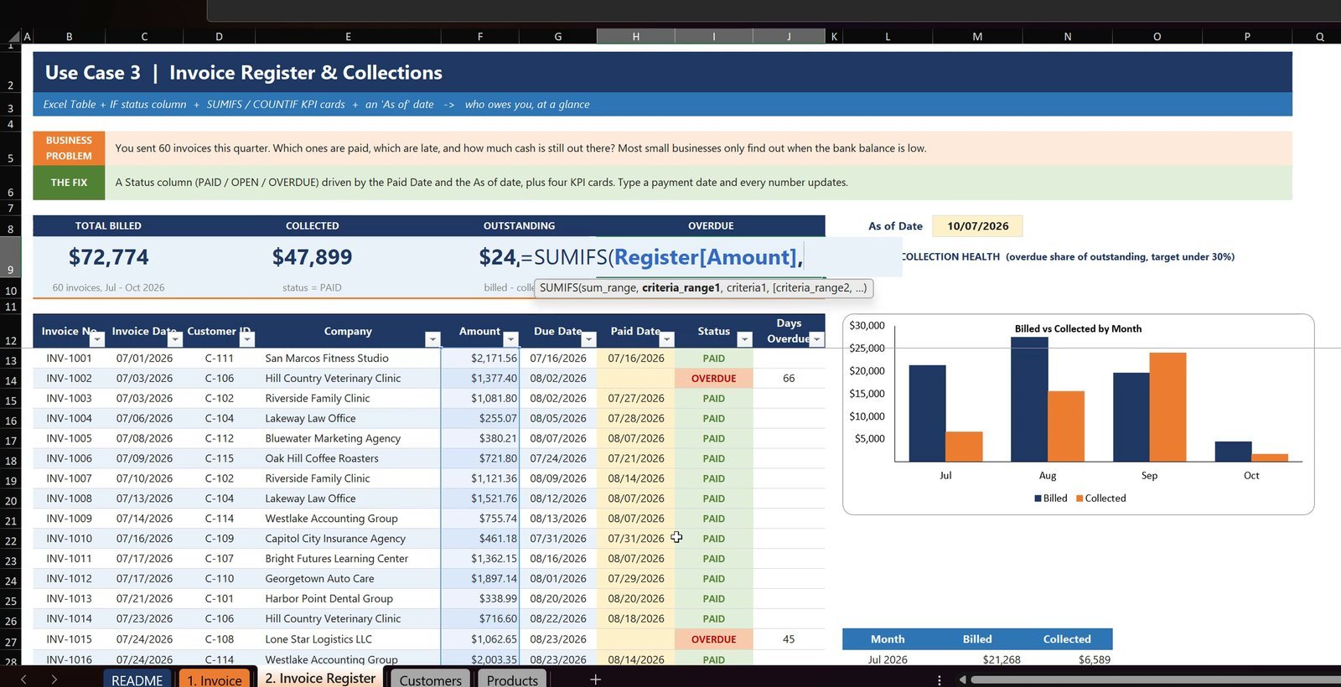Image resolution: width=1341 pixels, height=687 pixels.
Task: Select column H header
Action: 635,36
